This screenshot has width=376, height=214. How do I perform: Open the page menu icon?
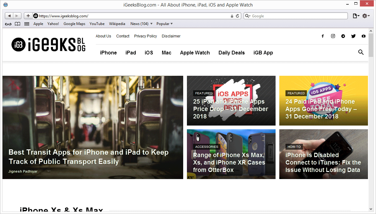click(x=356, y=16)
